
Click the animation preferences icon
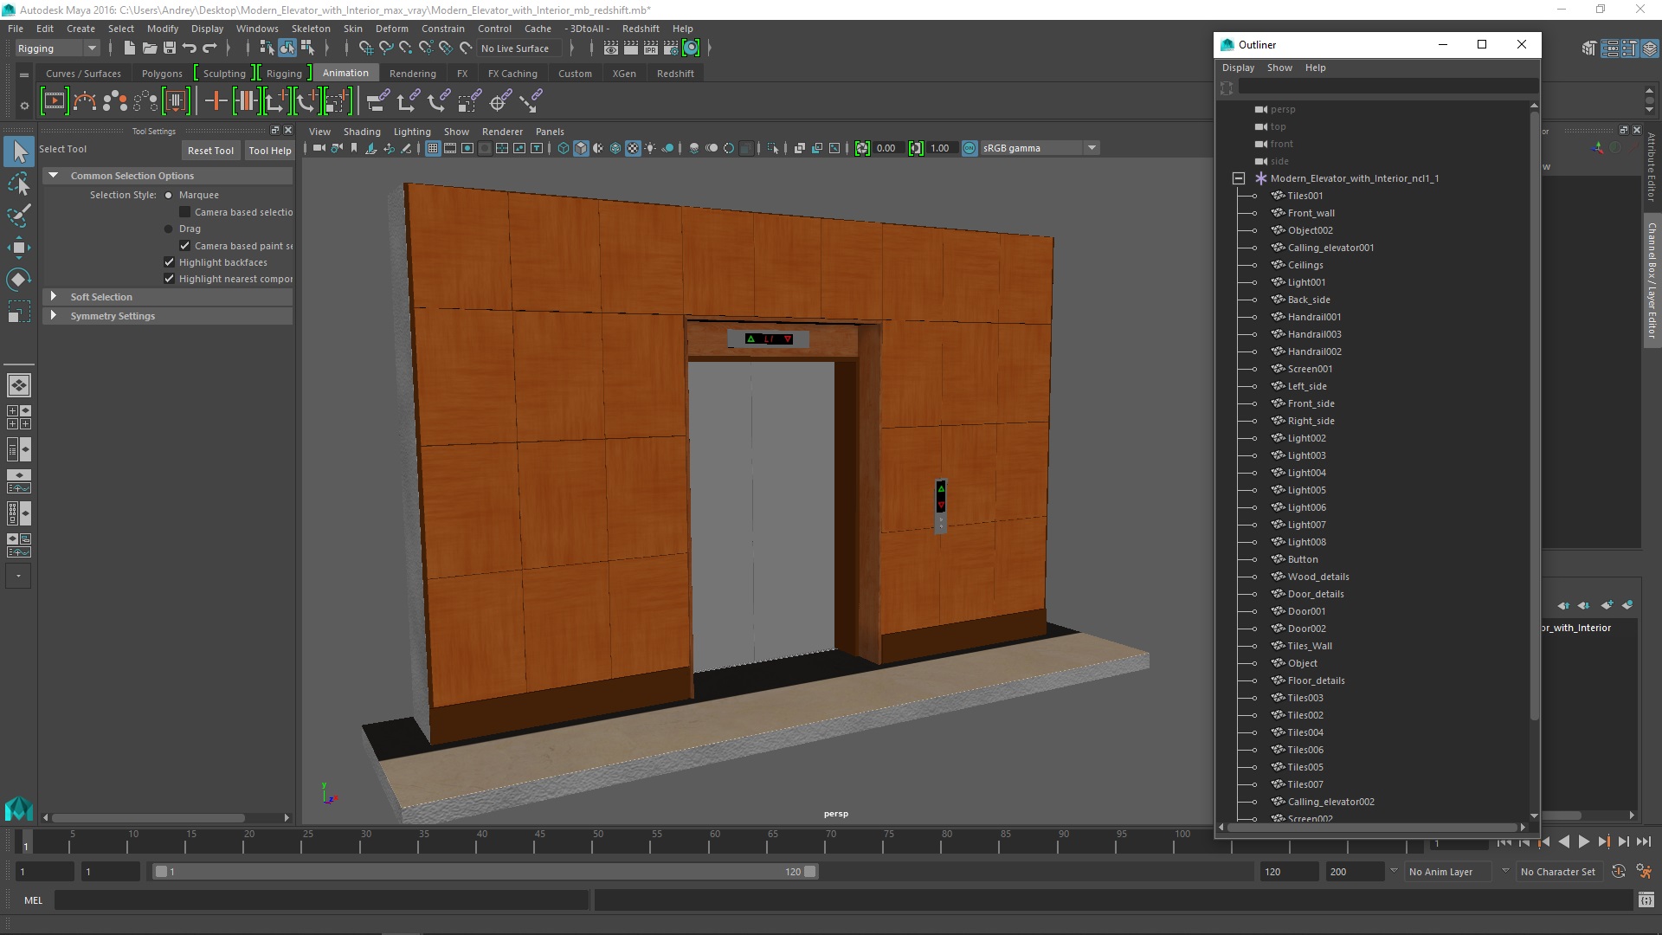click(x=1644, y=872)
